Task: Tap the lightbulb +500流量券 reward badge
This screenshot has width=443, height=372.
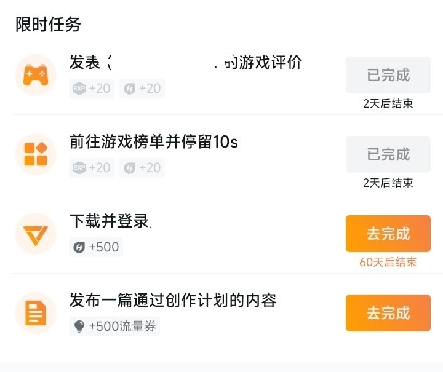Action: [114, 326]
